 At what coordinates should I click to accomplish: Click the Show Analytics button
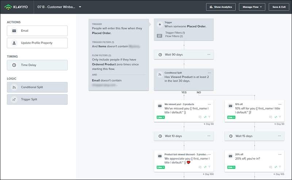coord(221,7)
